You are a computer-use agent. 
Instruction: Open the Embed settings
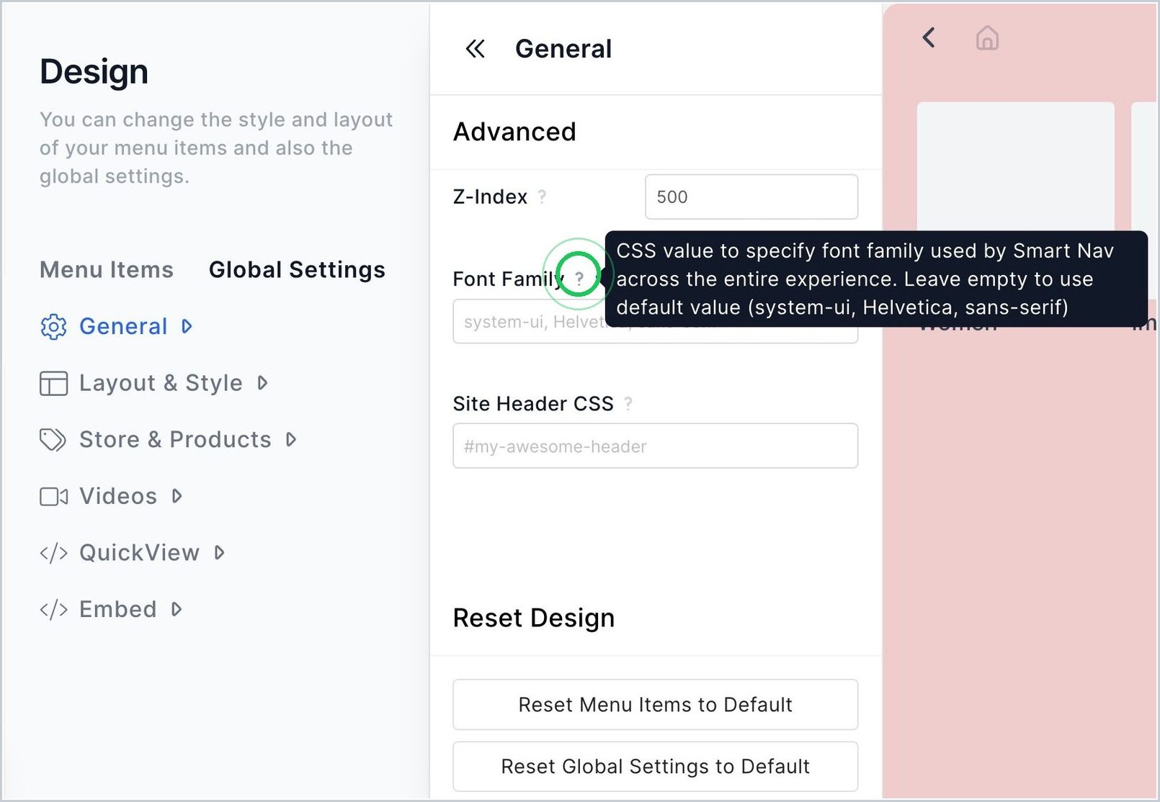point(117,610)
